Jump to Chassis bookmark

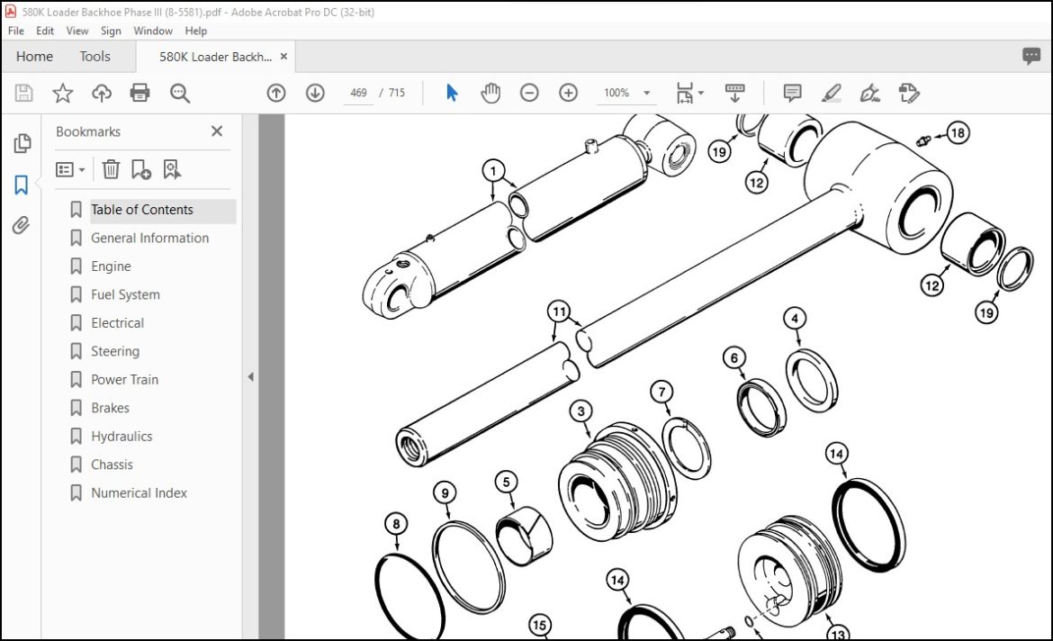[x=112, y=464]
